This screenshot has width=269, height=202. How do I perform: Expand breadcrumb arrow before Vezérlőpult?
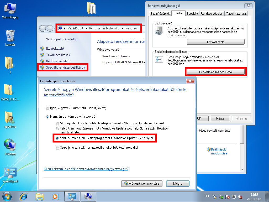[65, 28]
